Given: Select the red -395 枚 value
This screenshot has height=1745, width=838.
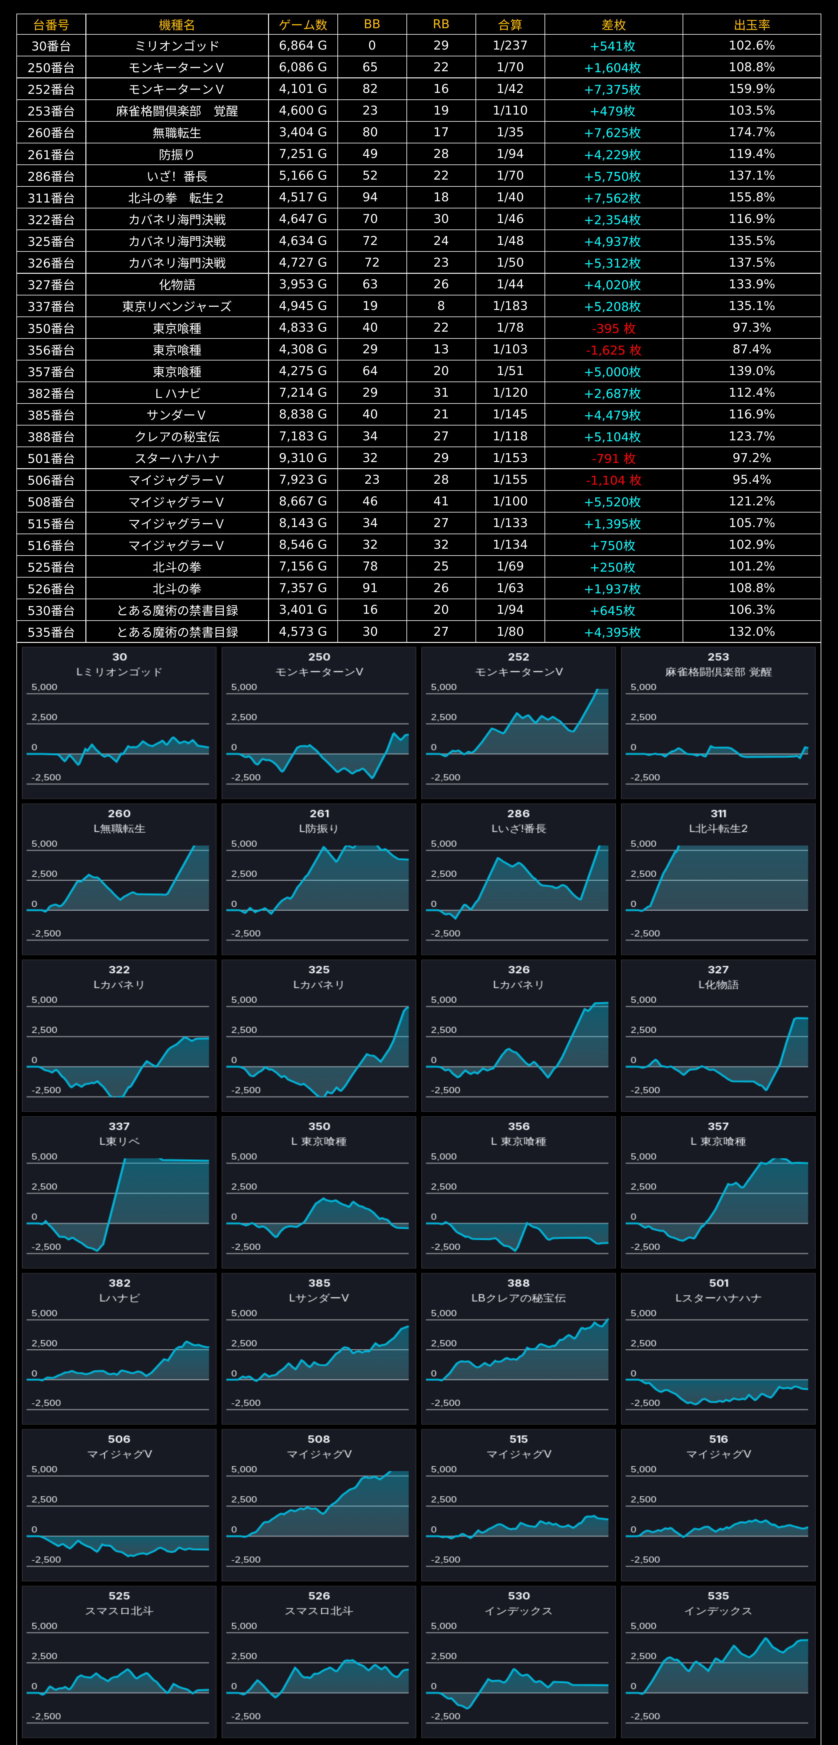Looking at the screenshot, I should coord(614,329).
